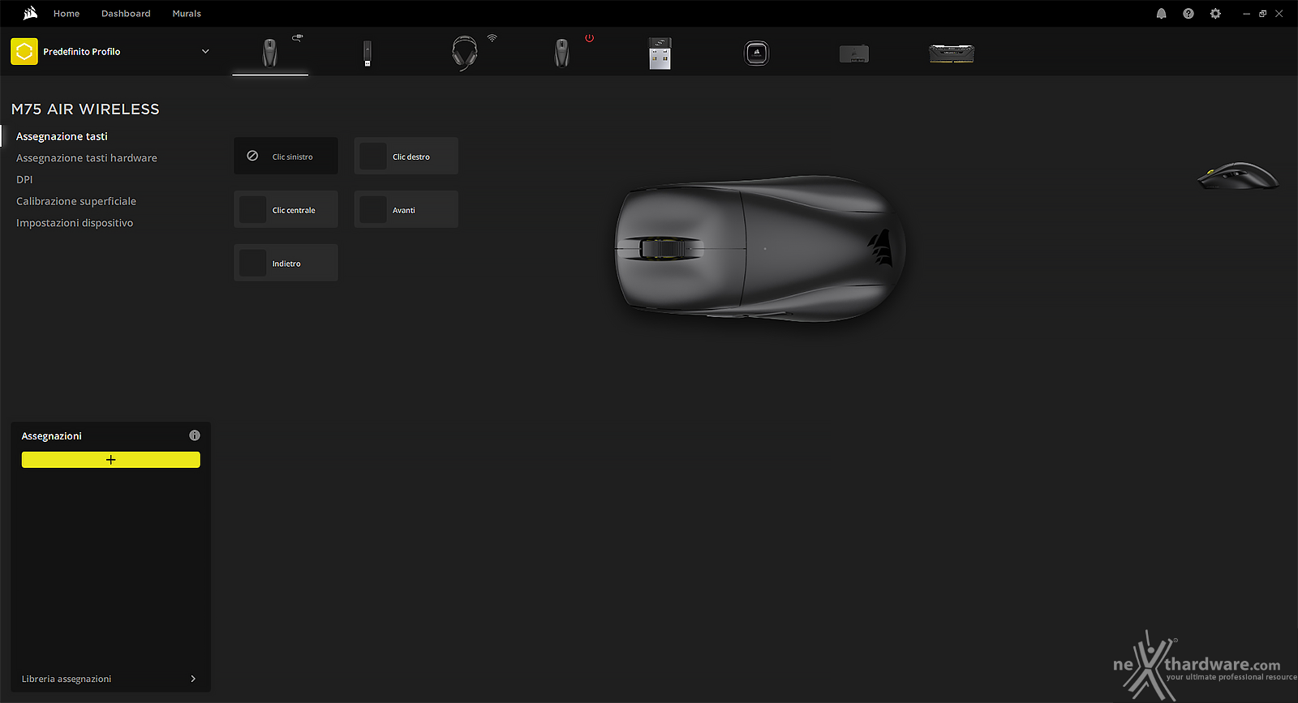
Task: Select the USB dongle stick device icon
Action: coord(367,54)
